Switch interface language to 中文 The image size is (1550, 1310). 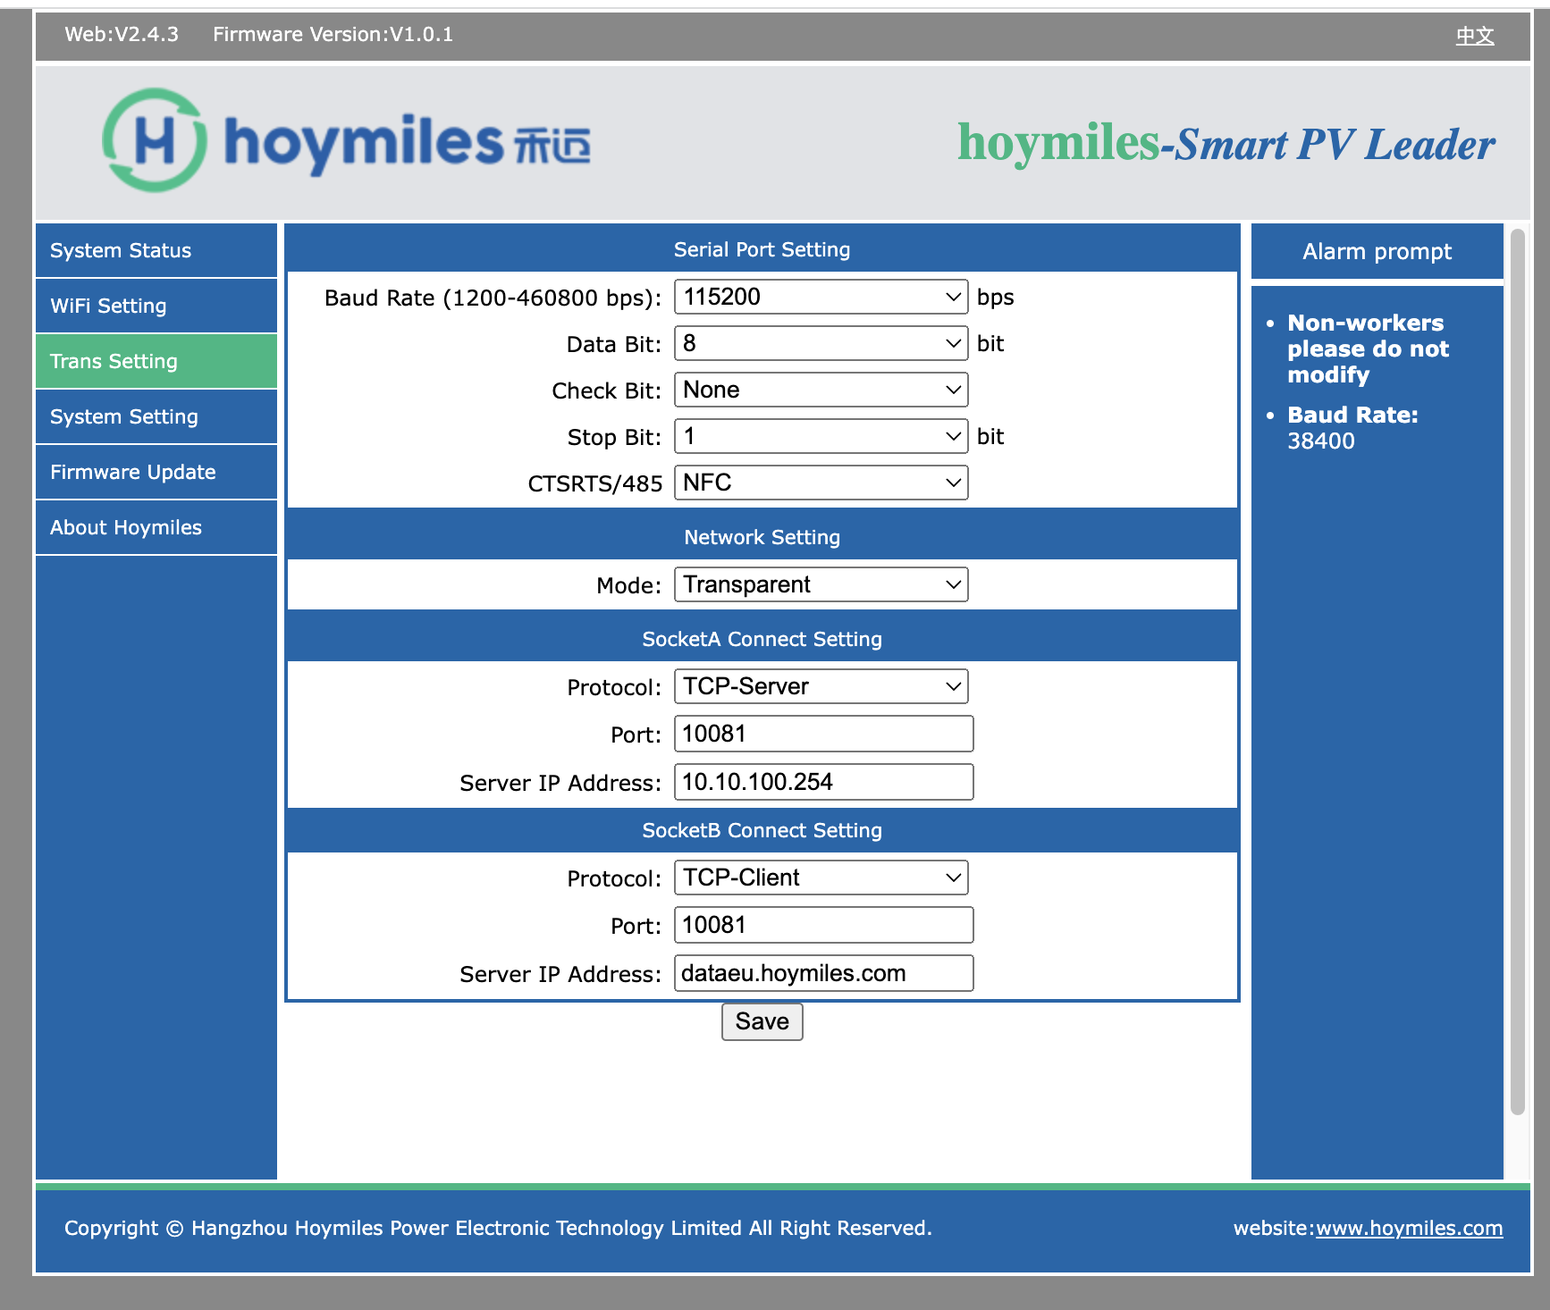pyautogui.click(x=1474, y=35)
